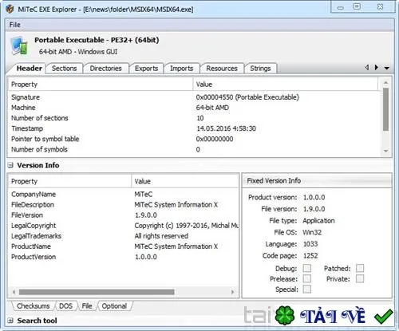Enable the Debug checkbox
This screenshot has width=399, height=331.
pos(307,268)
